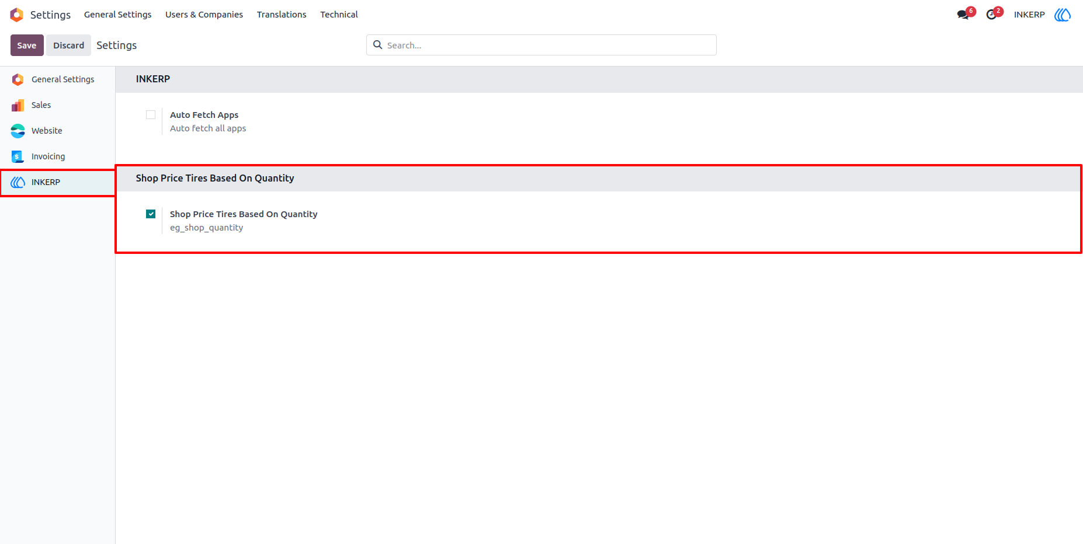1083x544 pixels.
Task: Click the 'Auto fetch all apps' description
Action: point(208,128)
